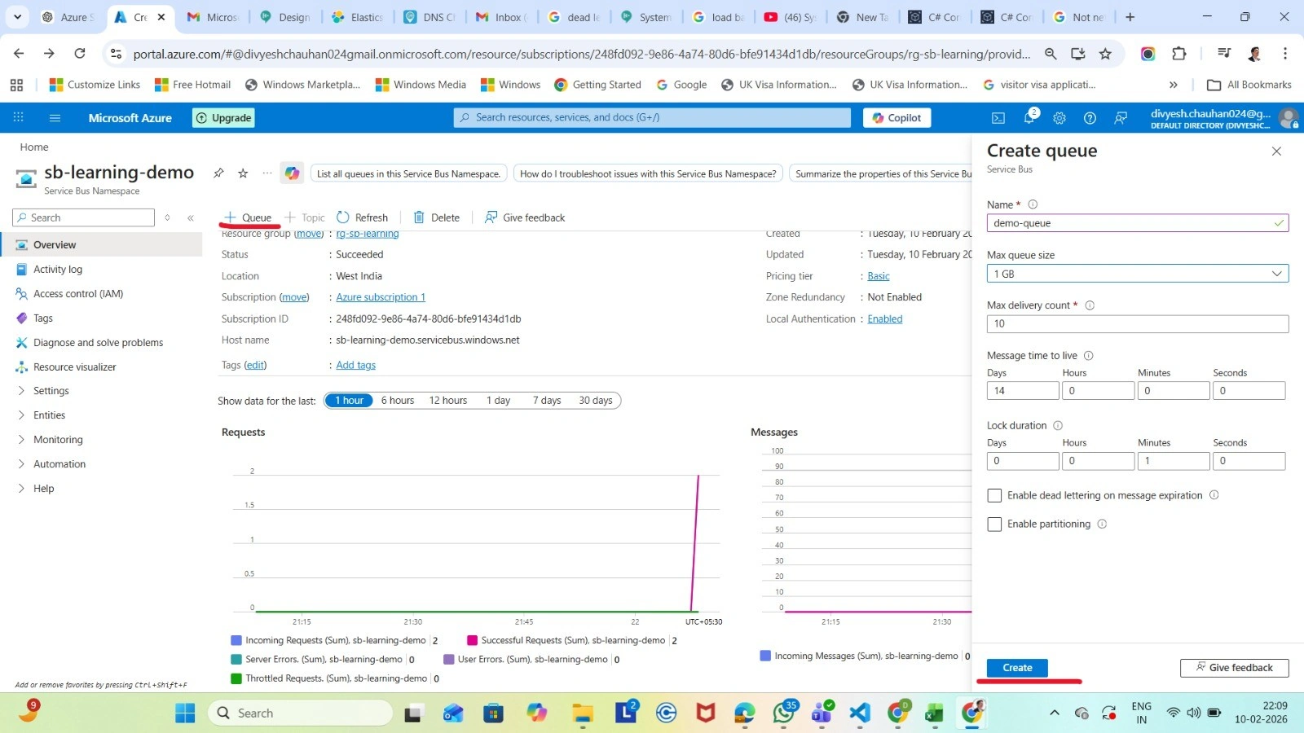The image size is (1304, 733).
Task: Open the Max queue size dropdown
Action: (1138, 274)
